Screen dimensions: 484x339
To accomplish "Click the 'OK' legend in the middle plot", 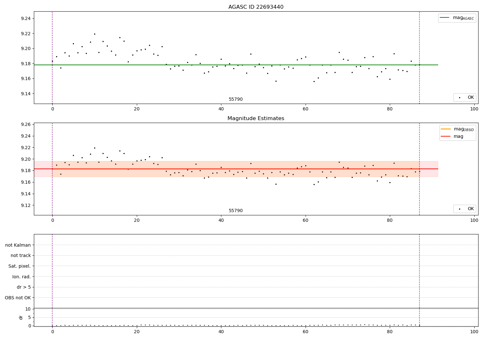I will pos(465,209).
